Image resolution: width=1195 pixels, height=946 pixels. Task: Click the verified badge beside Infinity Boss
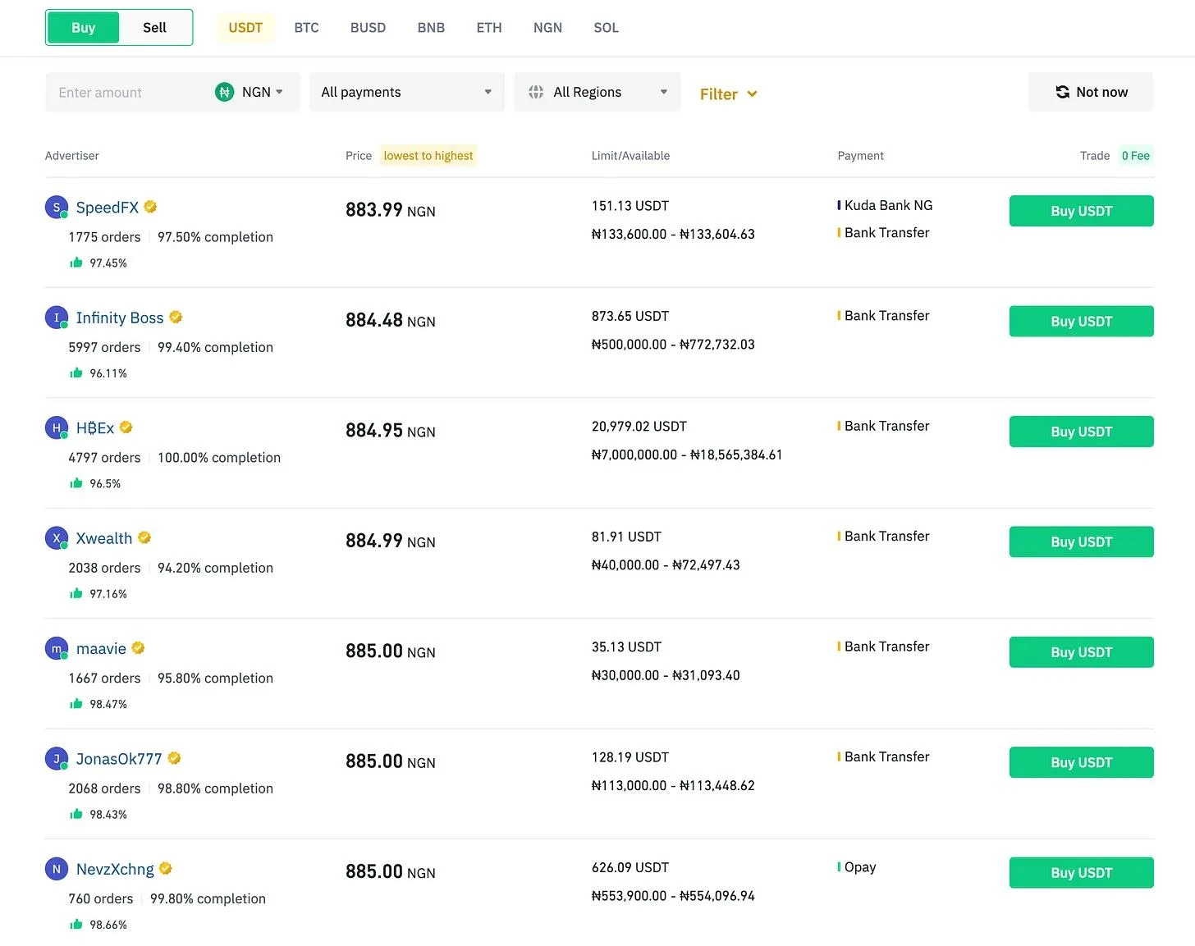176,318
